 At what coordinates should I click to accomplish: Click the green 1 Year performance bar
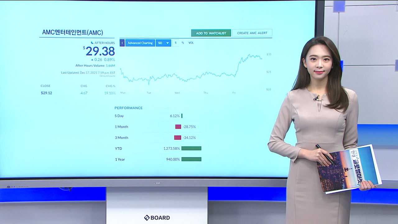pyautogui.click(x=191, y=159)
